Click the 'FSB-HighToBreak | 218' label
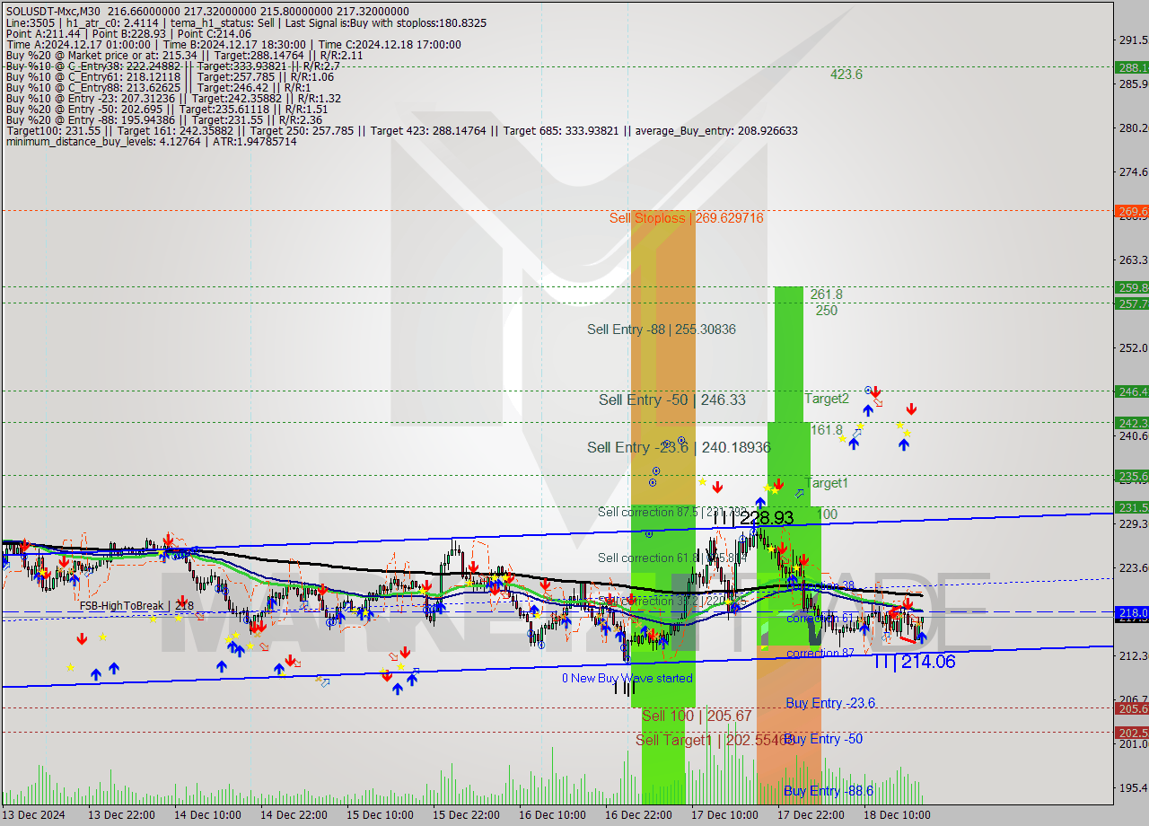Screen dimensions: 1149x826 point(136,605)
